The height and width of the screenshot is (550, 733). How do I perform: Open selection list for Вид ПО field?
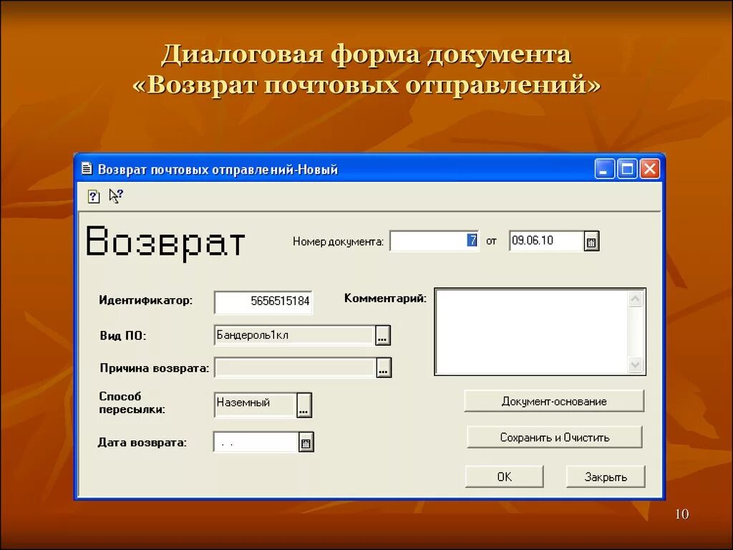coord(383,335)
